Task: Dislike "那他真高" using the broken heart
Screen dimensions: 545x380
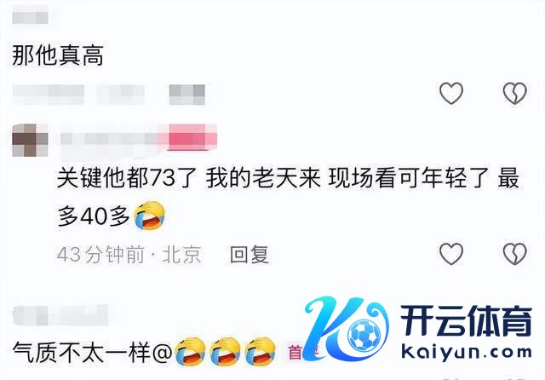Action: (514, 93)
